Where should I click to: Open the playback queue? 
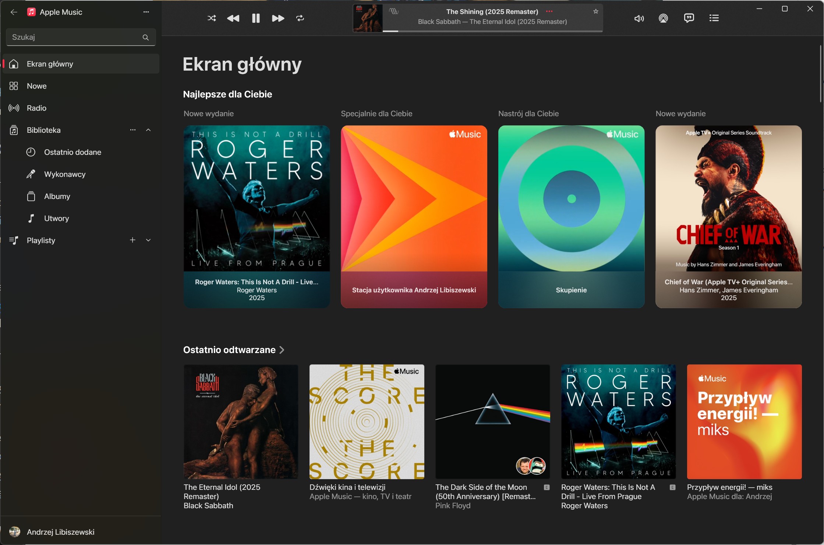pos(714,18)
